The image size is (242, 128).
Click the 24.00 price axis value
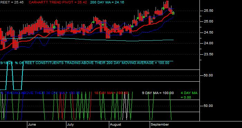[x=209, y=43]
